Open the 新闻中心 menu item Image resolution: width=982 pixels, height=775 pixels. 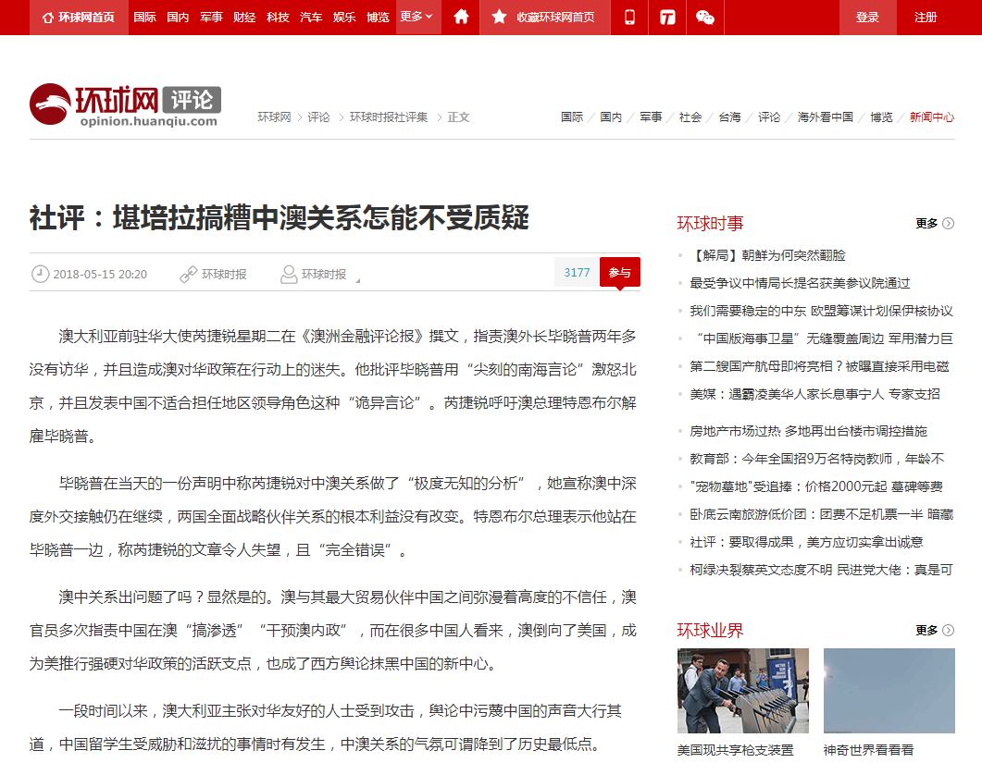coord(930,117)
